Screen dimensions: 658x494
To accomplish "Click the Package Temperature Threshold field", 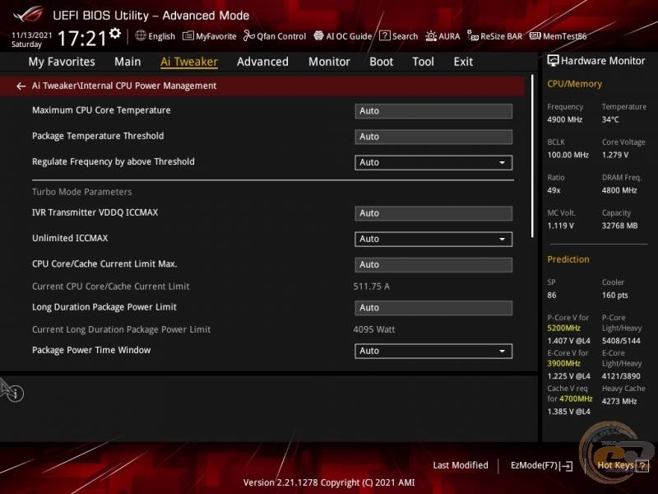I will click(433, 137).
